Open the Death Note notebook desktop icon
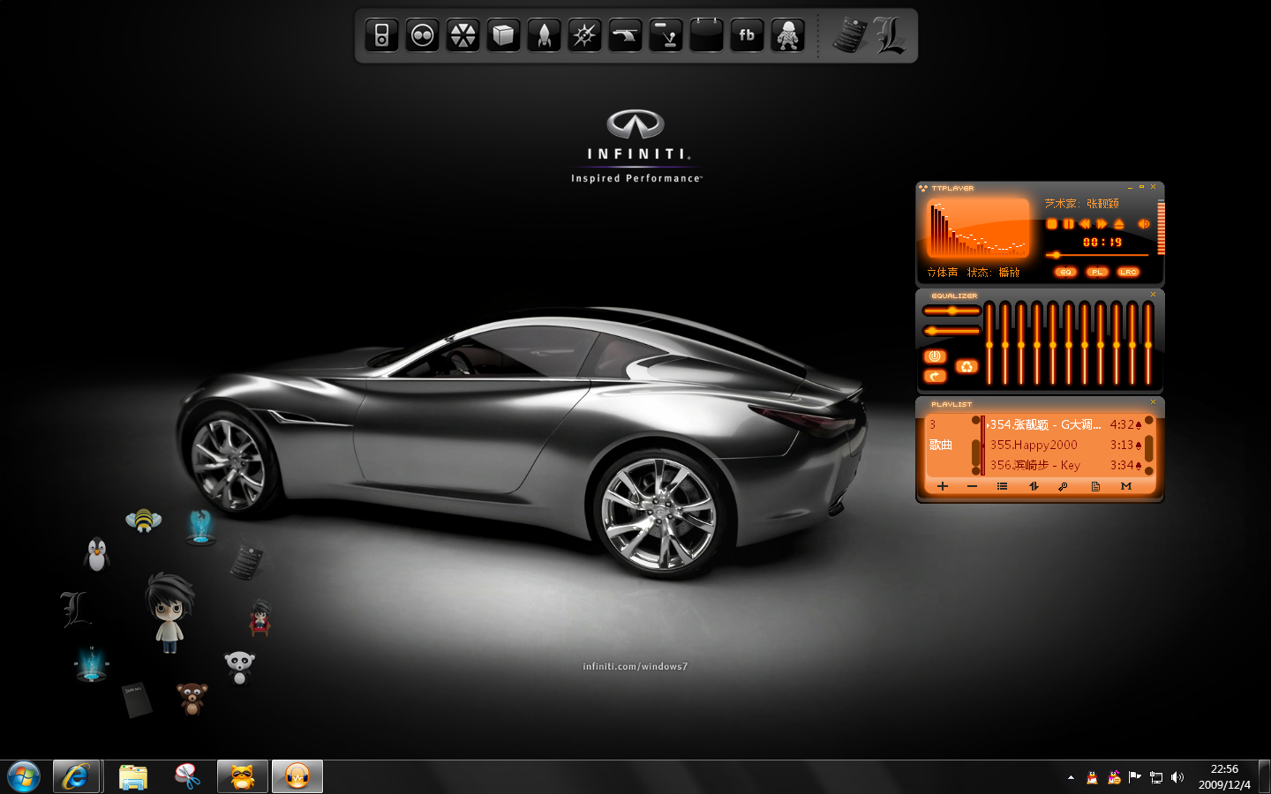The height and width of the screenshot is (794, 1271). pos(137,700)
